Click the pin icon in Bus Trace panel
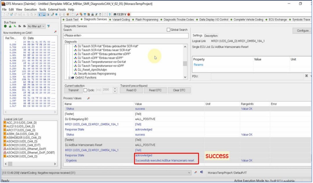This screenshot has height=183, width=313. pyautogui.click(x=55, y=31)
